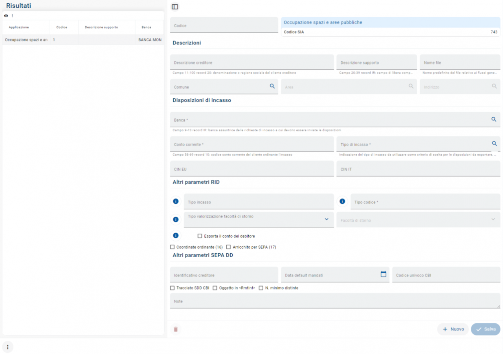Sort by the Applicazione column header
Viewport: 503px width, 354px height.
pyautogui.click(x=19, y=28)
